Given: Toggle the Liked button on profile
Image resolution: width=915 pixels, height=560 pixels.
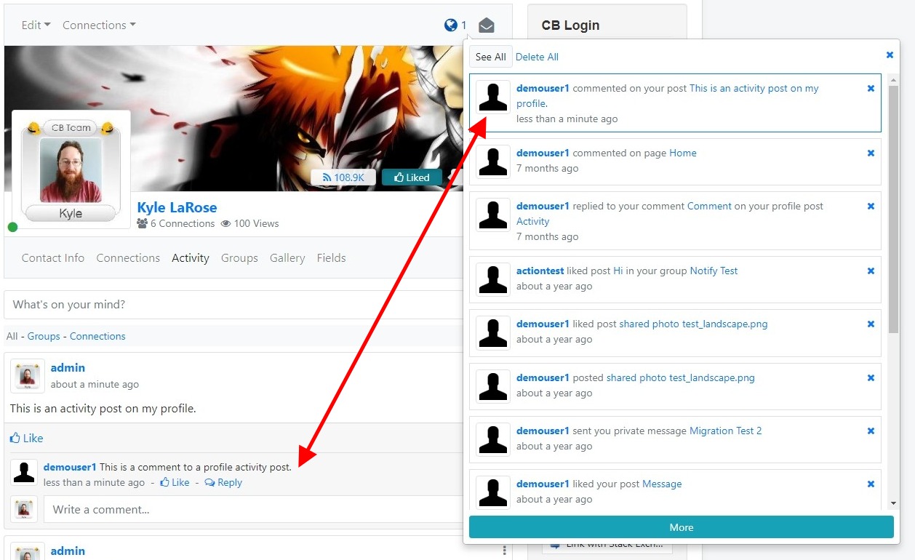Looking at the screenshot, I should pos(412,177).
